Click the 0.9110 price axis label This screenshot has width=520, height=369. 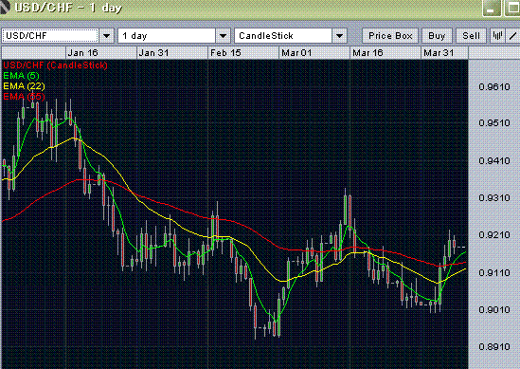(494, 272)
